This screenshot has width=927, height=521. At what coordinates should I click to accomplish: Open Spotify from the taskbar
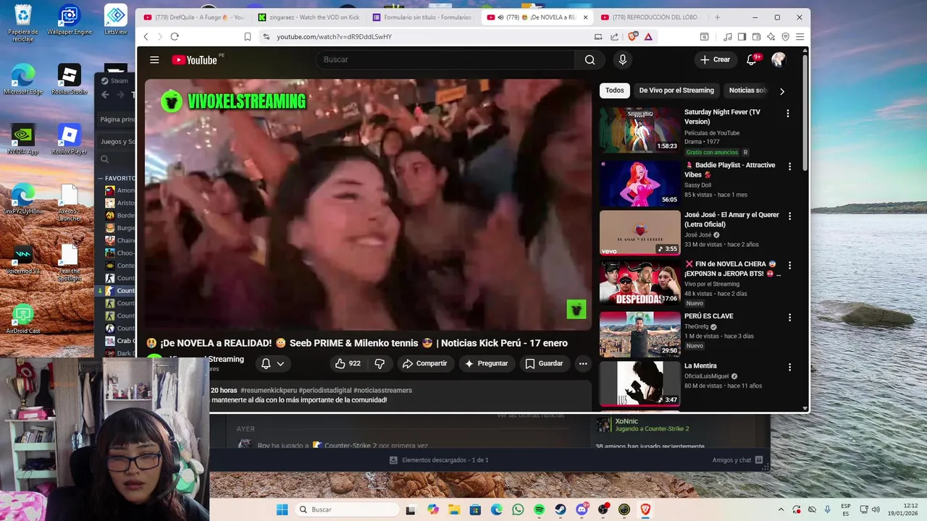point(540,509)
